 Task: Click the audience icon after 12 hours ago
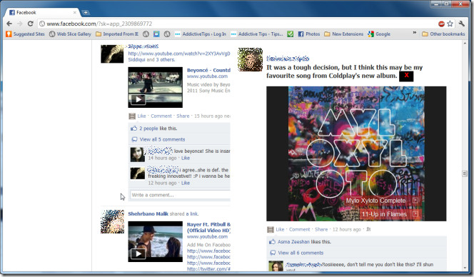(x=368, y=229)
